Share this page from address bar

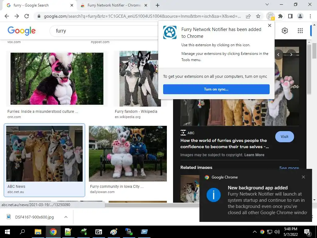(x=248, y=16)
